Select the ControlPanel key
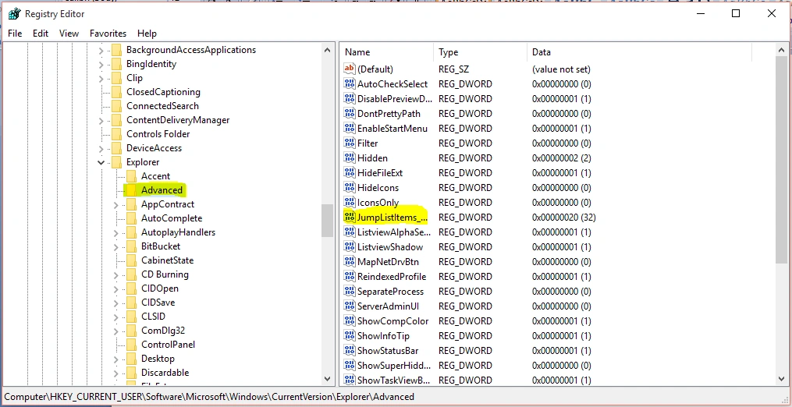Image resolution: width=792 pixels, height=407 pixels. [169, 345]
